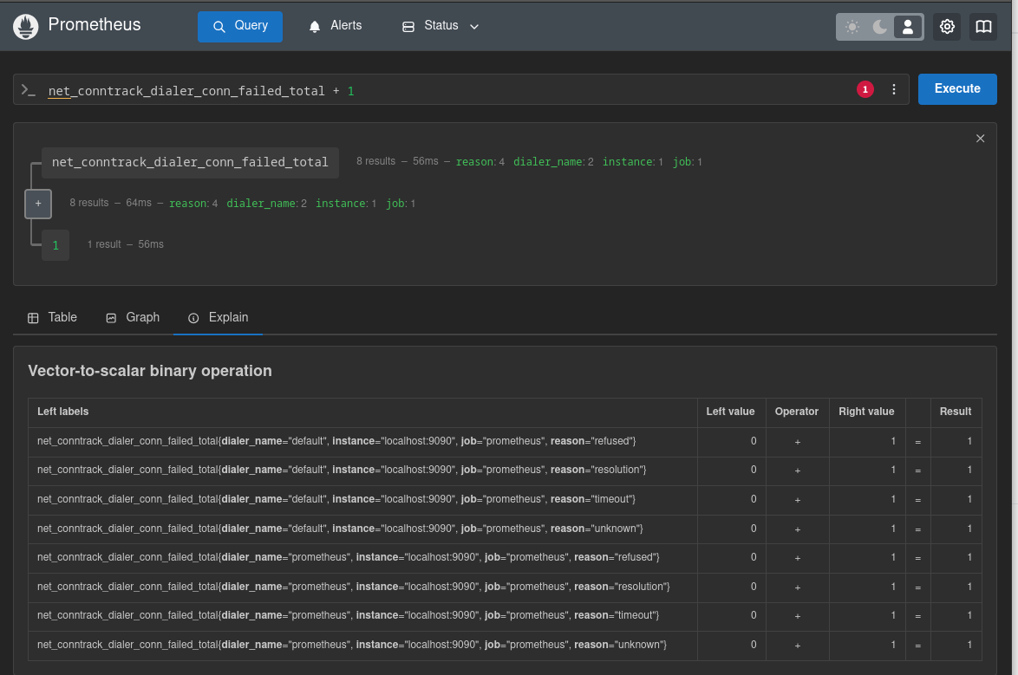Open the Alerts page

point(335,26)
